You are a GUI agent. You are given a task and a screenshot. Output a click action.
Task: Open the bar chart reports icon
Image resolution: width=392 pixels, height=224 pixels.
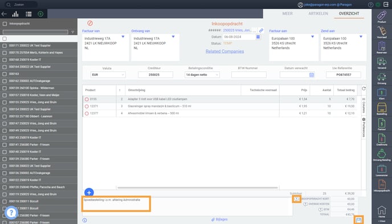pos(15,14)
